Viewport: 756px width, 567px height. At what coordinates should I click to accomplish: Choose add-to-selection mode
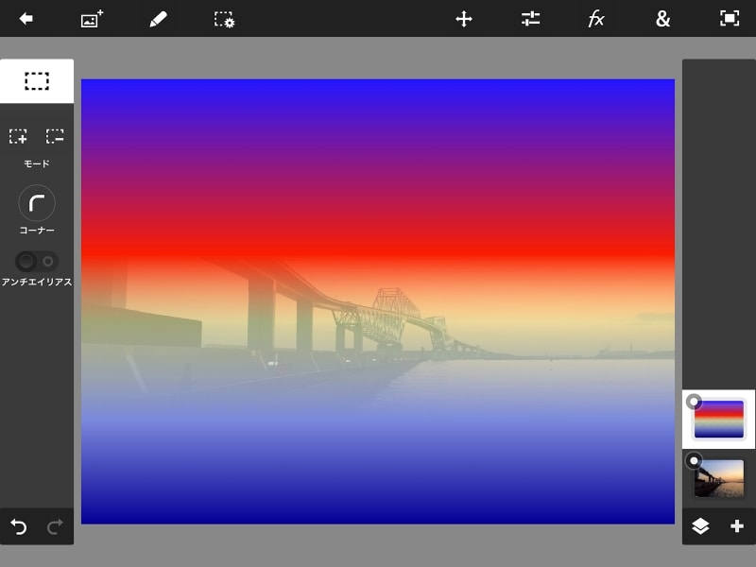click(18, 137)
